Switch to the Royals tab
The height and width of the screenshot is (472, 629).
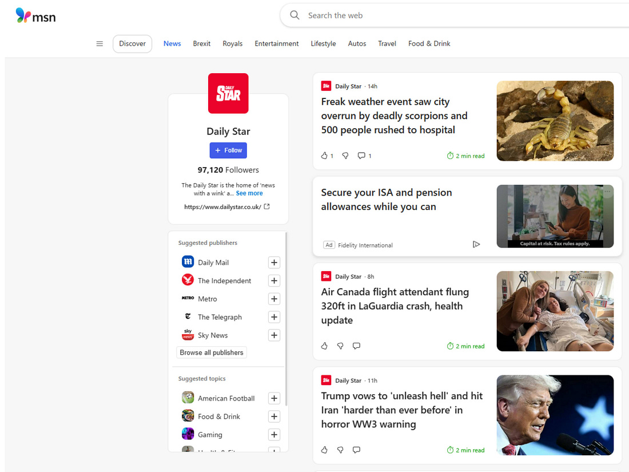[x=233, y=43]
